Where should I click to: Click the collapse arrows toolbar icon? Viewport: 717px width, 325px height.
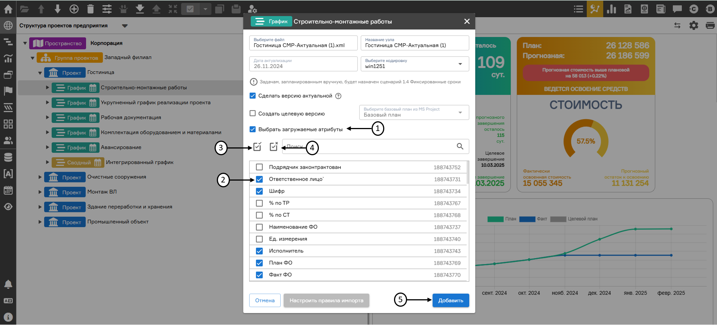173,9
